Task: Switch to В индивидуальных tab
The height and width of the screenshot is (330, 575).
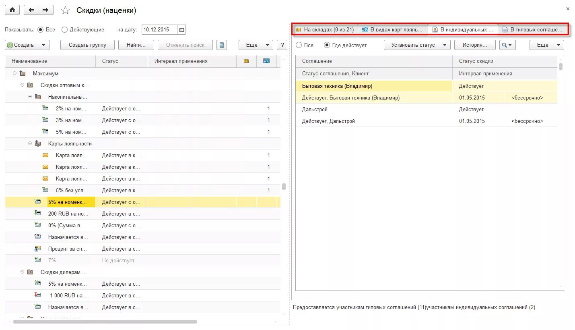Action: tap(463, 29)
